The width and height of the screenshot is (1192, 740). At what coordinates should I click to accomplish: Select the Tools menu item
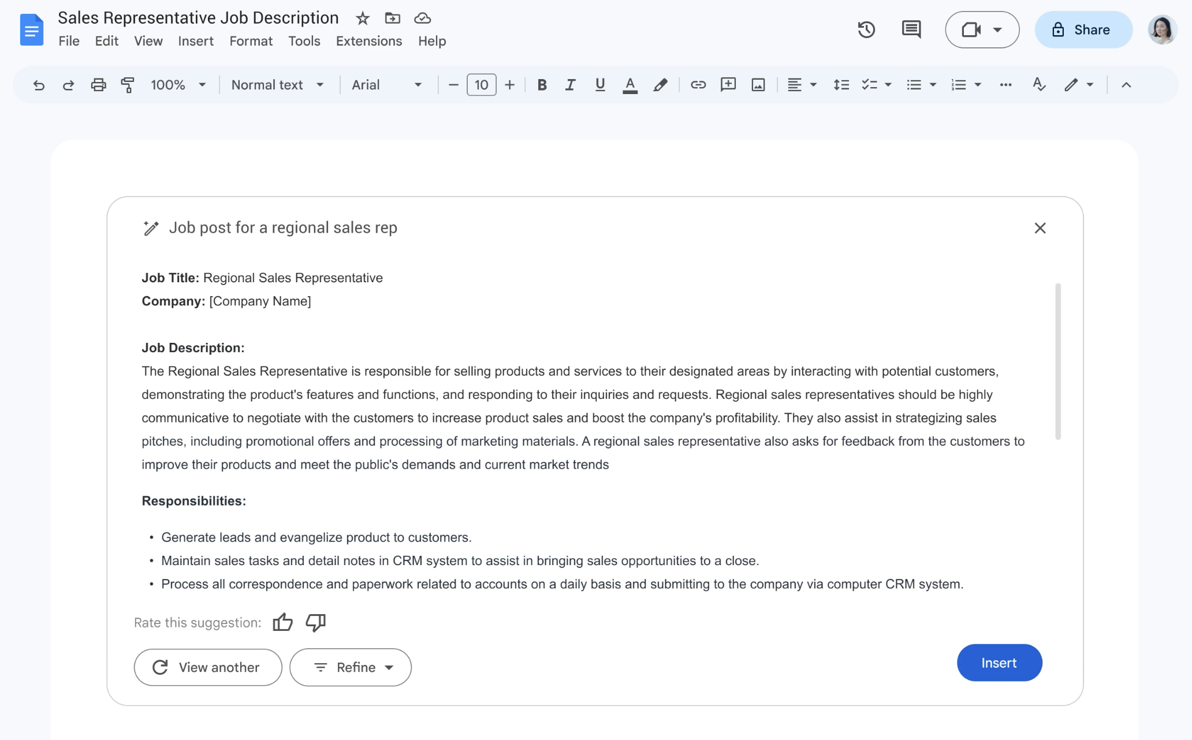pyautogui.click(x=304, y=40)
